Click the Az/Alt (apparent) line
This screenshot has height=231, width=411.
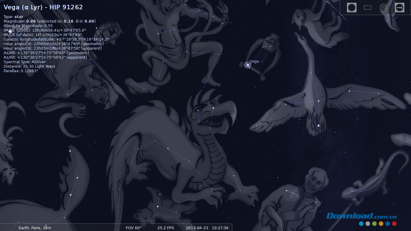pyautogui.click(x=45, y=57)
